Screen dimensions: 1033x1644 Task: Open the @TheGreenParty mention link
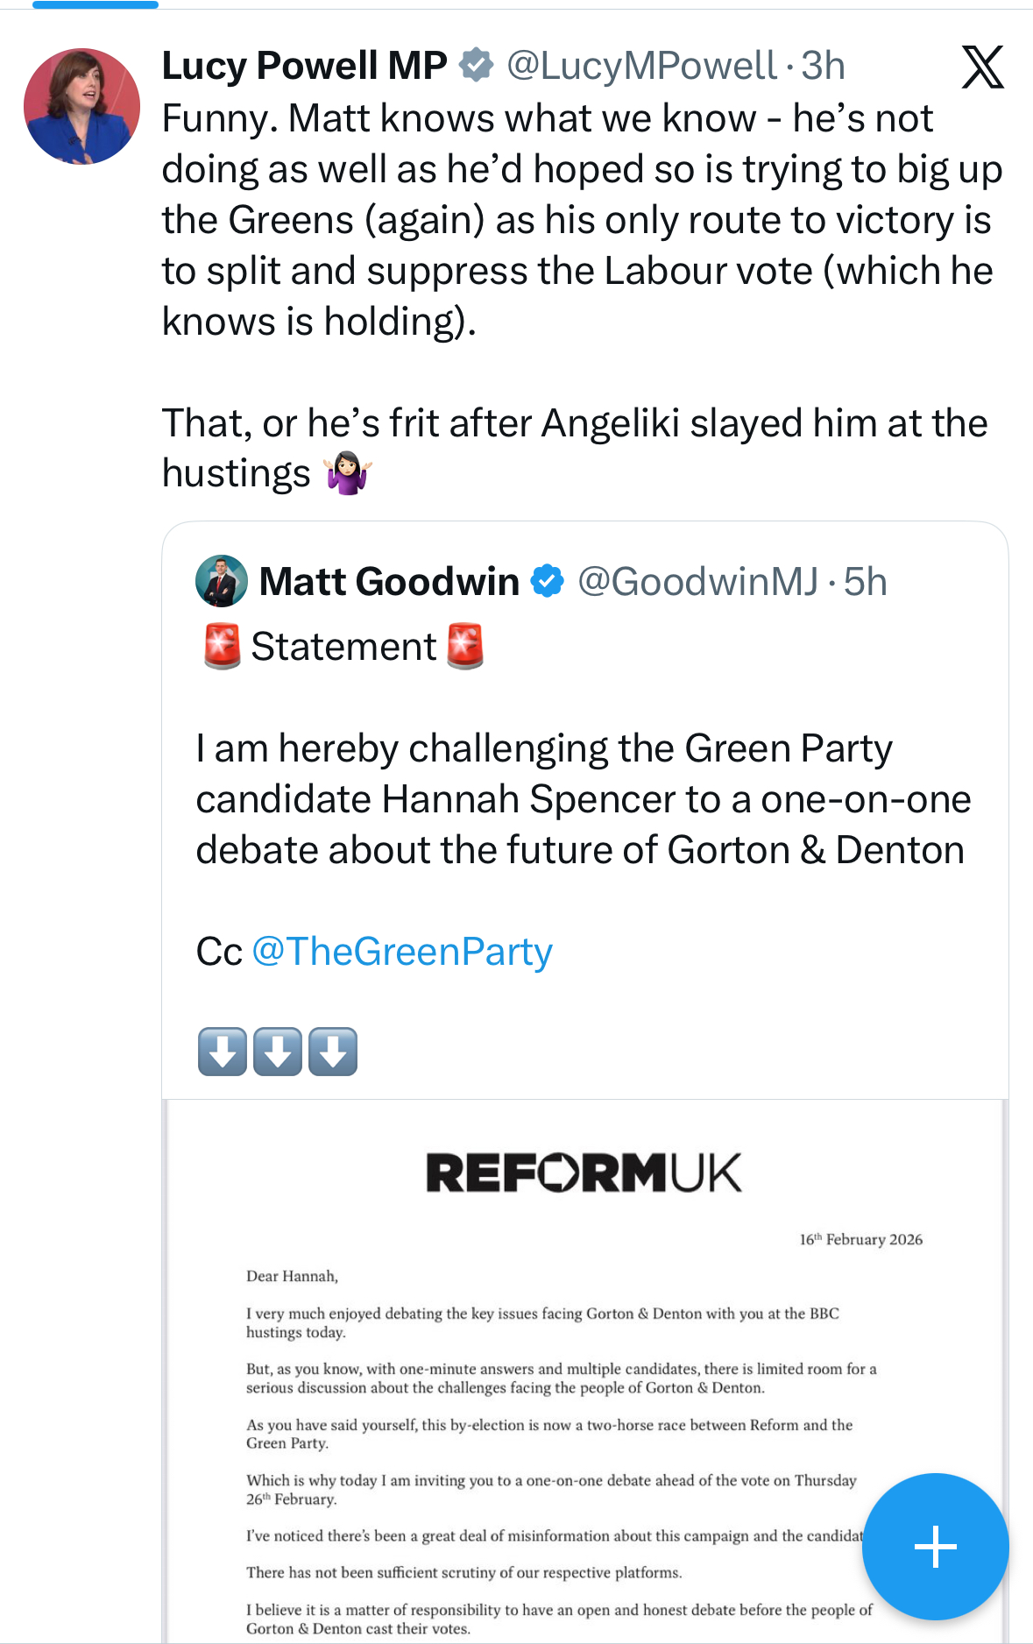(402, 952)
